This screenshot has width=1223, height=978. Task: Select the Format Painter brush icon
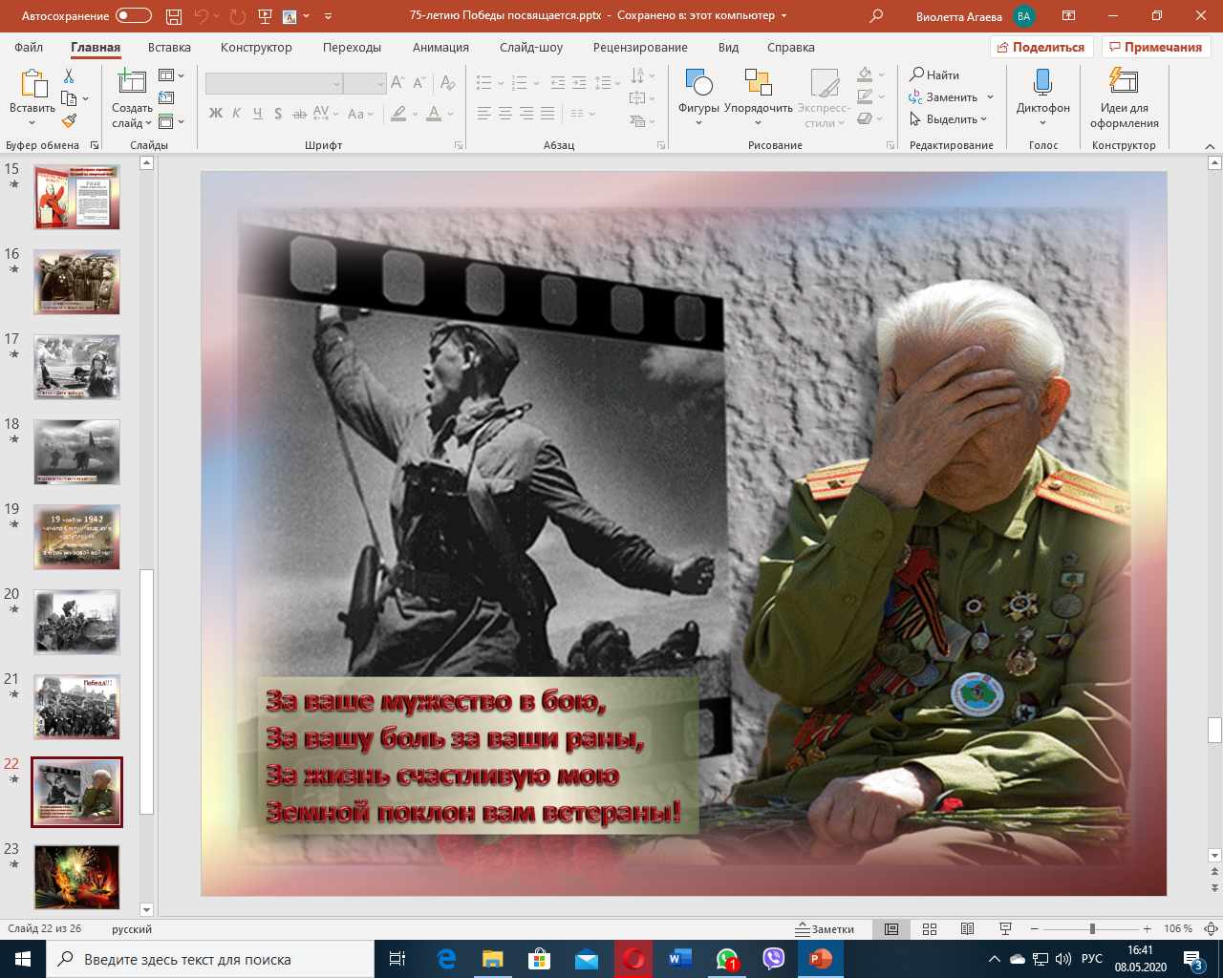[69, 121]
